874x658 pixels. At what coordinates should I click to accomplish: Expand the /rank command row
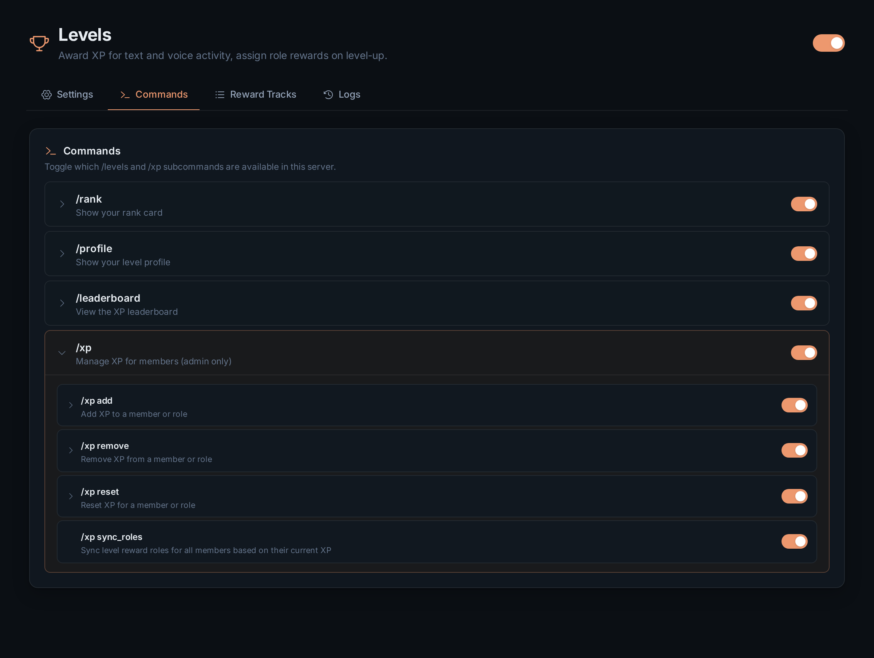62,204
